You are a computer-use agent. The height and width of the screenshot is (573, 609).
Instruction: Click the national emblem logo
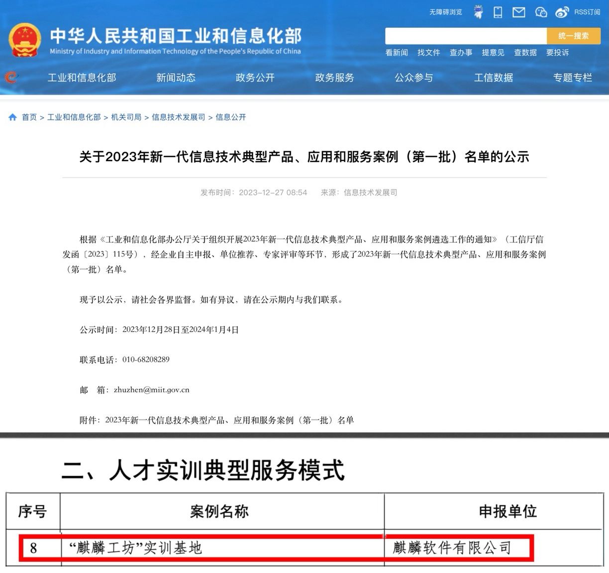(x=24, y=40)
